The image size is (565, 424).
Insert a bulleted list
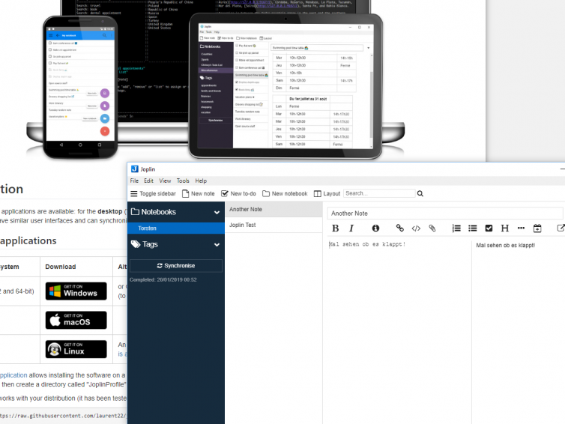click(x=473, y=228)
